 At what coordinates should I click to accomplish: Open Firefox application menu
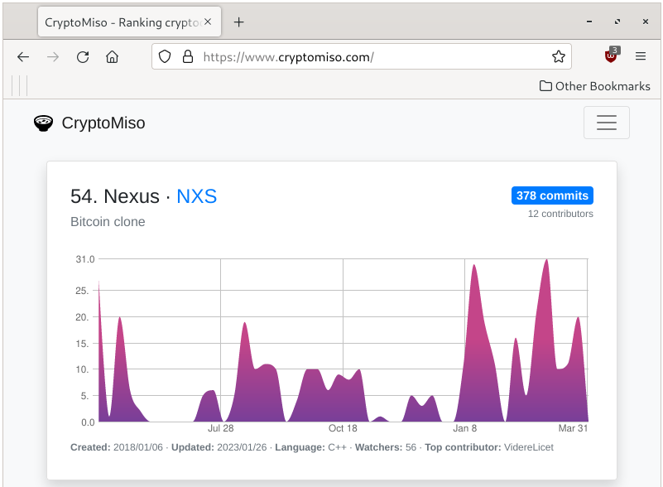[x=641, y=56]
